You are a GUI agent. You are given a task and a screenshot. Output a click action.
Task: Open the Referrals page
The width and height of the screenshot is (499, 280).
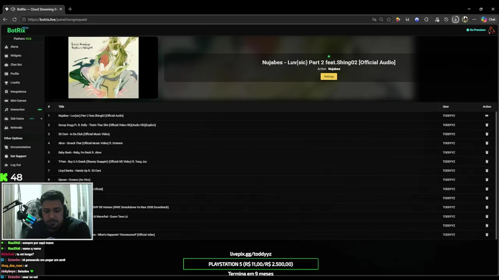tap(16, 128)
